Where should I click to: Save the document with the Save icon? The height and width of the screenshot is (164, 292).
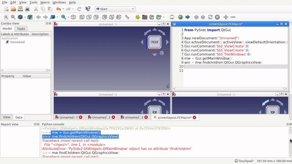(20, 9)
